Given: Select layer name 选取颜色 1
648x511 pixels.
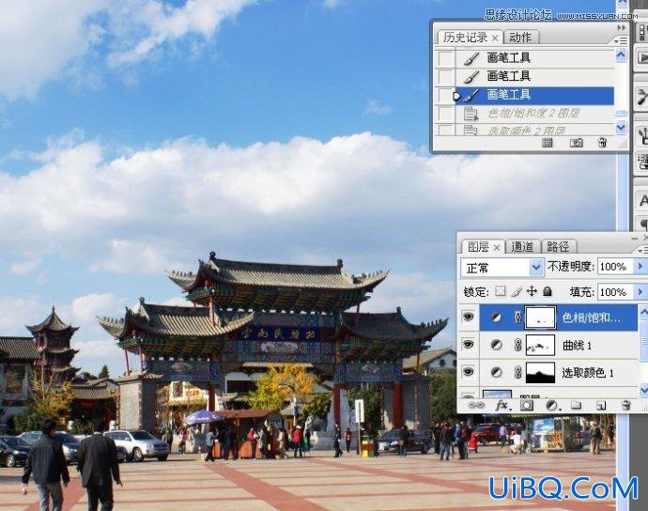Looking at the screenshot, I should coord(588,373).
